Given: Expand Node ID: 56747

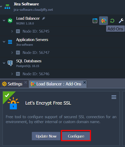Looking at the screenshot, I should tap(12, 52).
